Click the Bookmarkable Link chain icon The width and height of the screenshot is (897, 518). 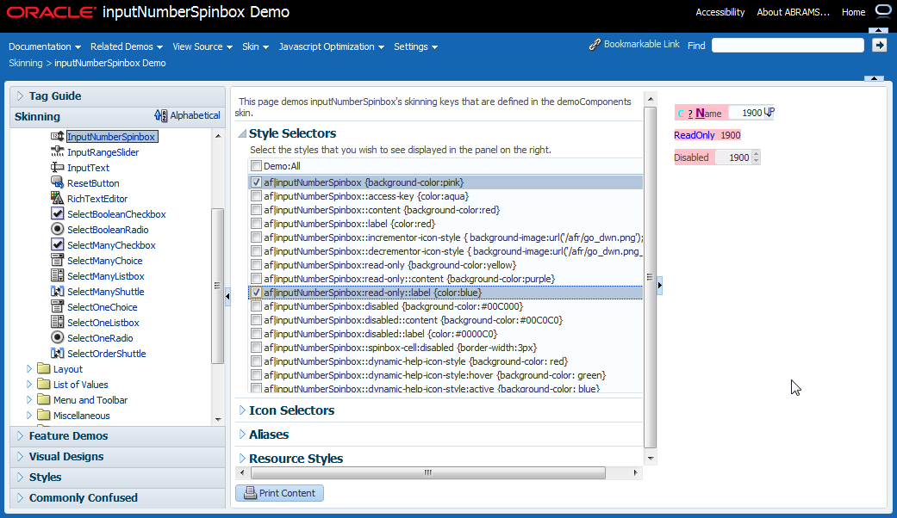pyautogui.click(x=595, y=45)
